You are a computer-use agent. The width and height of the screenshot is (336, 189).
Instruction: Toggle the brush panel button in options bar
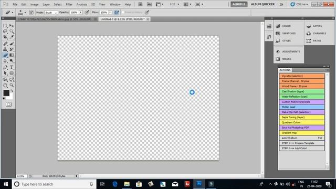pyautogui.click(x=31, y=13)
